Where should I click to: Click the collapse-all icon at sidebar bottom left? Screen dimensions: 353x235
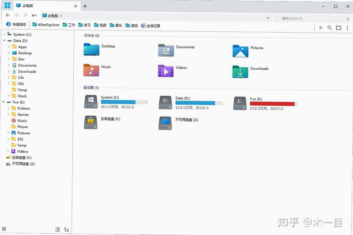pos(4,229)
